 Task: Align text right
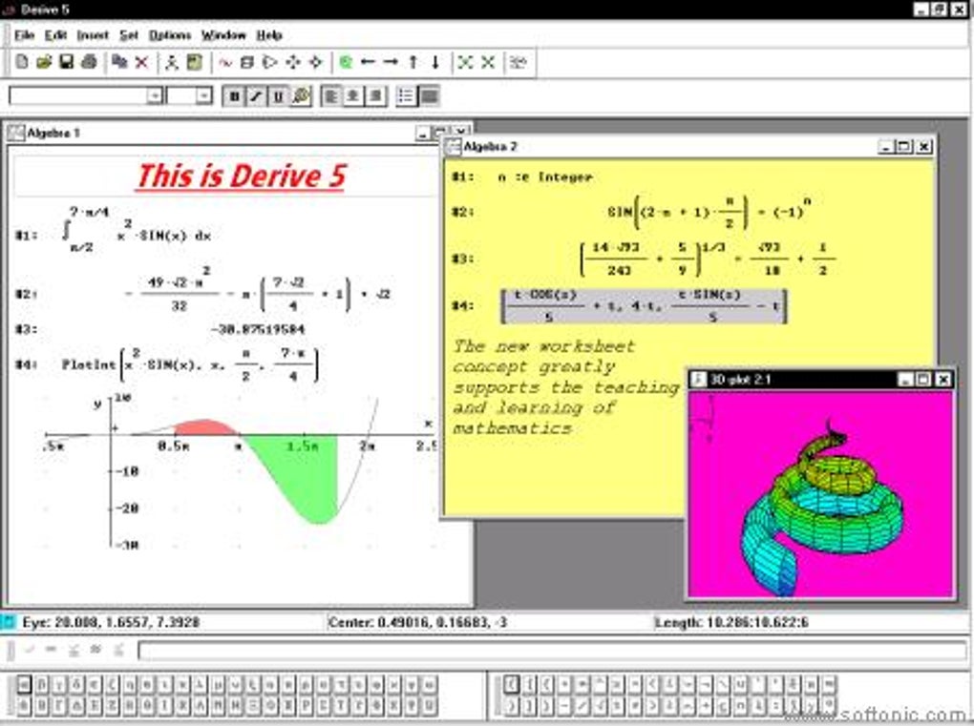376,96
